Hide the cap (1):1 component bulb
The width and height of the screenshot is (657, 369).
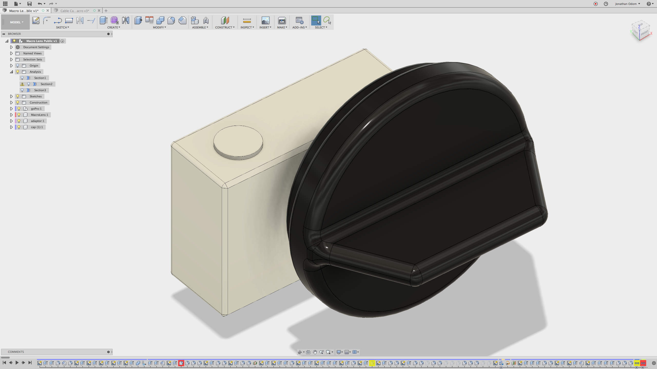coord(19,127)
